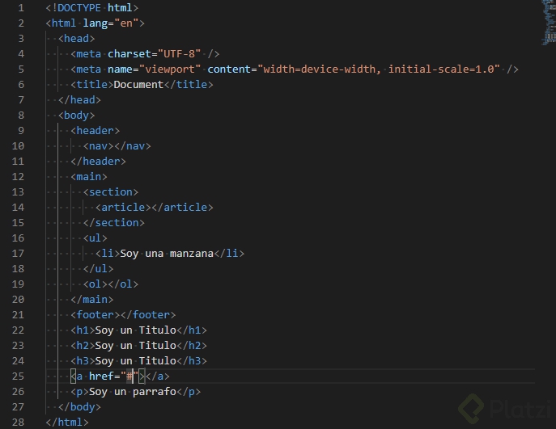Click the closing section tag
Image resolution: width=556 pixels, height=429 pixels.
tap(113, 223)
